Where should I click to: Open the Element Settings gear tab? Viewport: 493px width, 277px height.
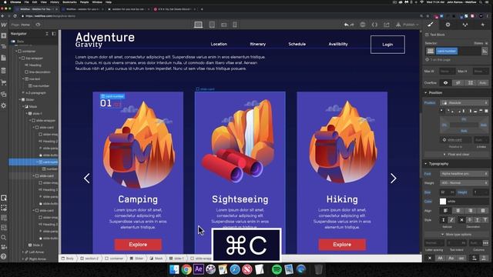click(x=448, y=25)
